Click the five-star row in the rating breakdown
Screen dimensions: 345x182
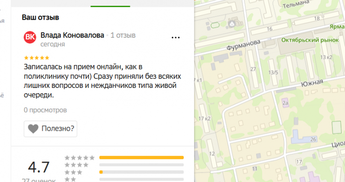coord(80,157)
